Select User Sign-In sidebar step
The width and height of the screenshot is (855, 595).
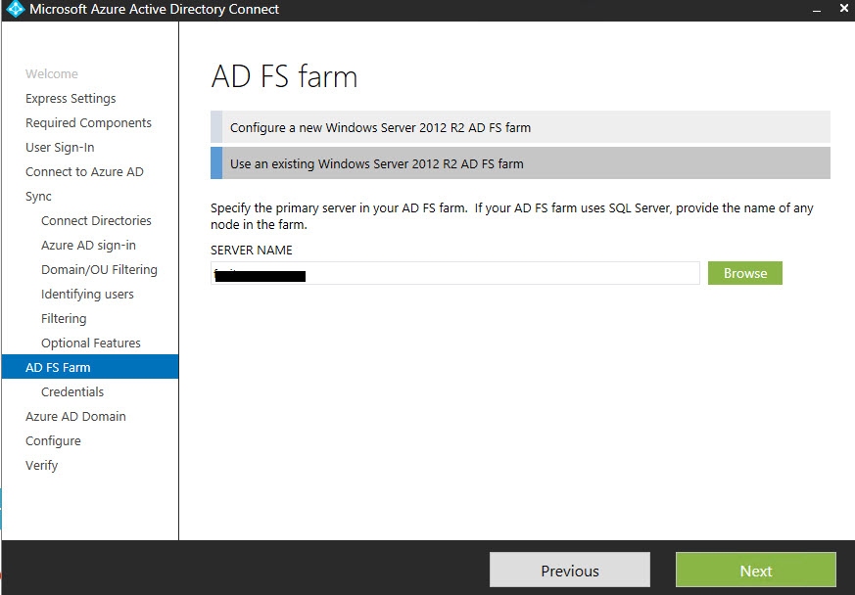click(60, 148)
